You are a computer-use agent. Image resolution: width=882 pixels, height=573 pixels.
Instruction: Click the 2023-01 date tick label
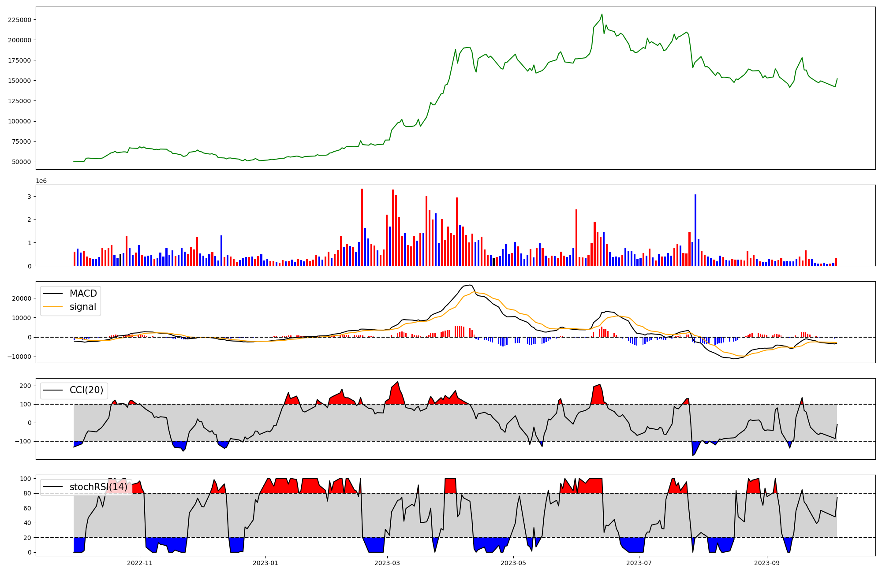pyautogui.click(x=265, y=563)
